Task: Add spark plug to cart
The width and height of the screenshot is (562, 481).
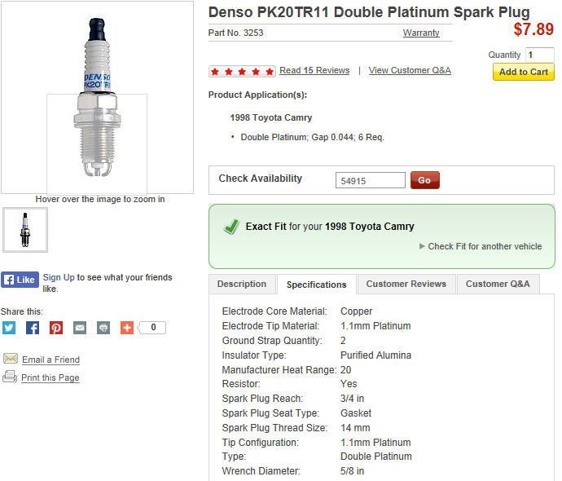Action: click(x=523, y=72)
